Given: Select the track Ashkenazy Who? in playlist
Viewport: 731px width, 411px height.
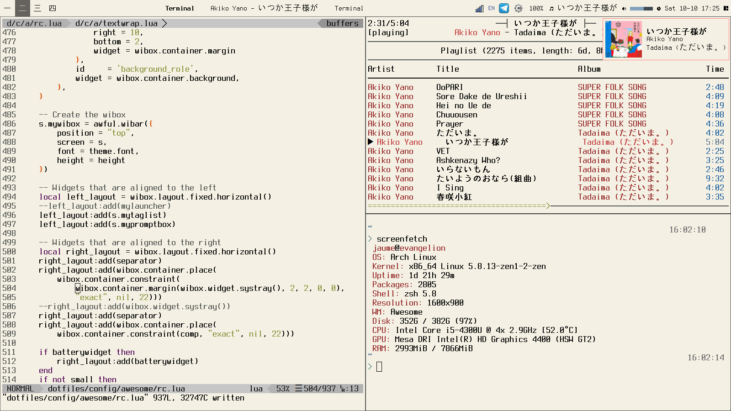Looking at the screenshot, I should tap(468, 160).
